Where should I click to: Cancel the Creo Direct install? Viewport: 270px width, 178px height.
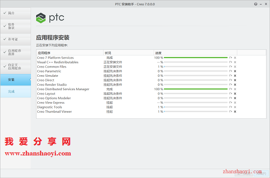[235, 80]
